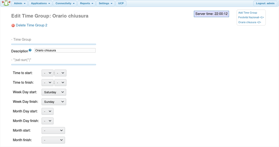Click the Description input field
Image resolution: width=279 pixels, height=147 pixels.
(x=65, y=50)
